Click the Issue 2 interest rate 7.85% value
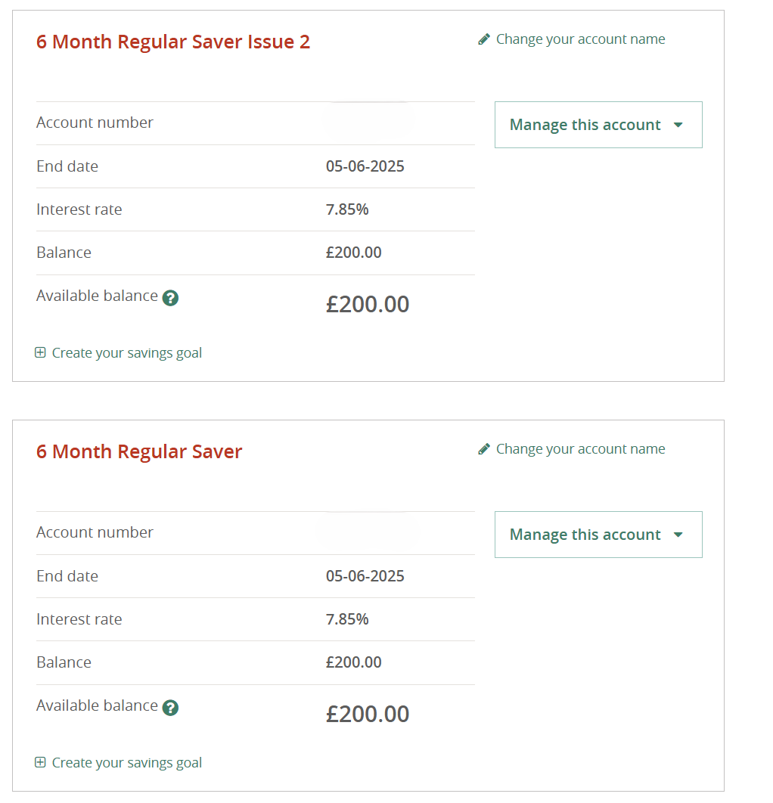 347,209
